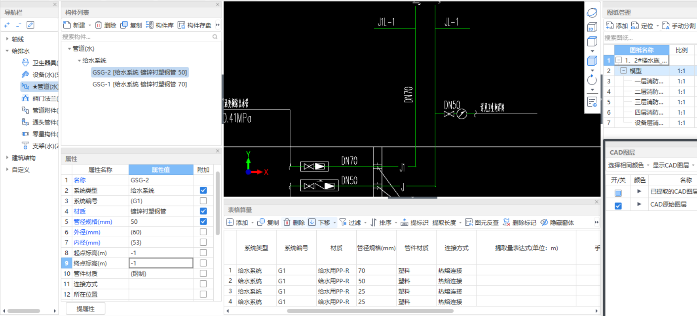
Task: Select component GSG-2 给水系统 50
Action: 139,72
